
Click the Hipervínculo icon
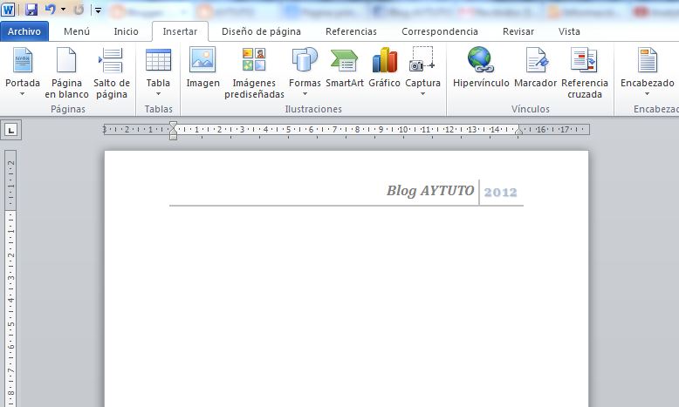pyautogui.click(x=480, y=69)
